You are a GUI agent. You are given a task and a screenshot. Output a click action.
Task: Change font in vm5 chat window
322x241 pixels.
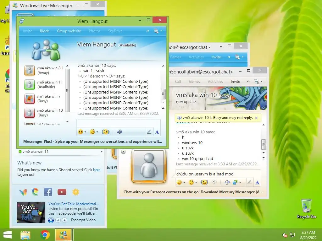coord(257,182)
